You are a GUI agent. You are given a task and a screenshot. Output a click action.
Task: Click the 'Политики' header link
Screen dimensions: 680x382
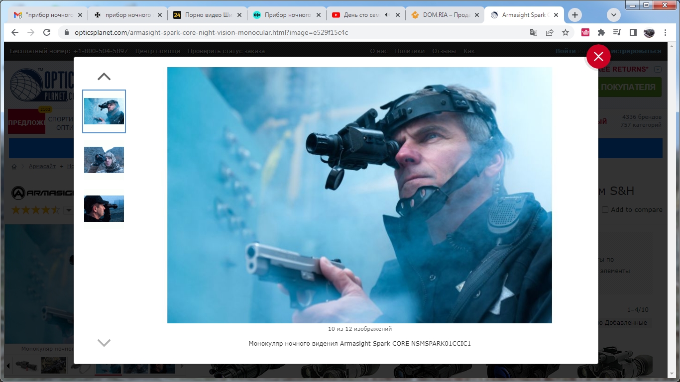click(x=410, y=51)
